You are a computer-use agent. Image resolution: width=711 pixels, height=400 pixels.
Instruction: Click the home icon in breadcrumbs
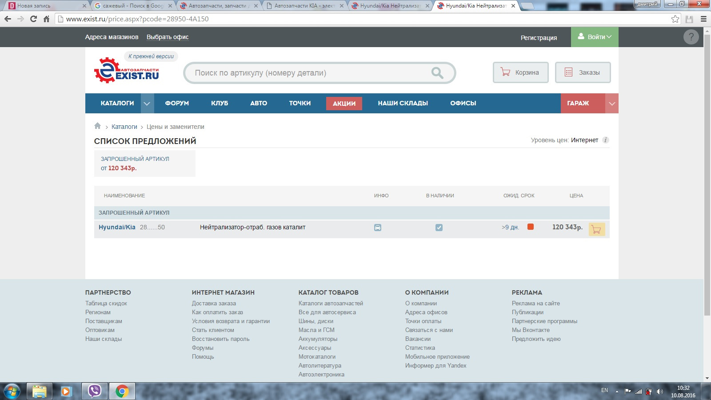[x=97, y=126]
